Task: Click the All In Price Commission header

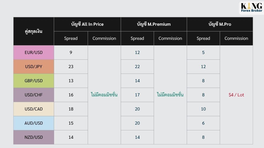Action: pyautogui.click(x=104, y=39)
